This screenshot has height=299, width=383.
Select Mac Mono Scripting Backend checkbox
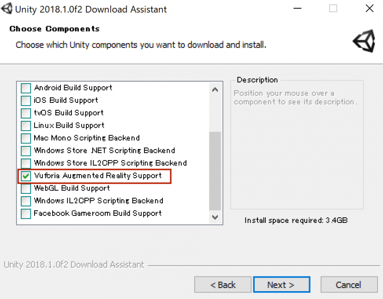click(26, 138)
